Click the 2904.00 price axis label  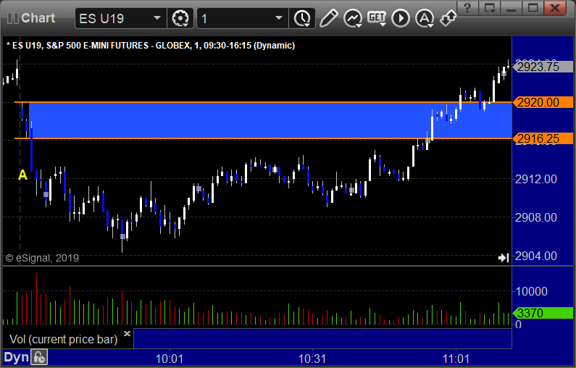536,256
